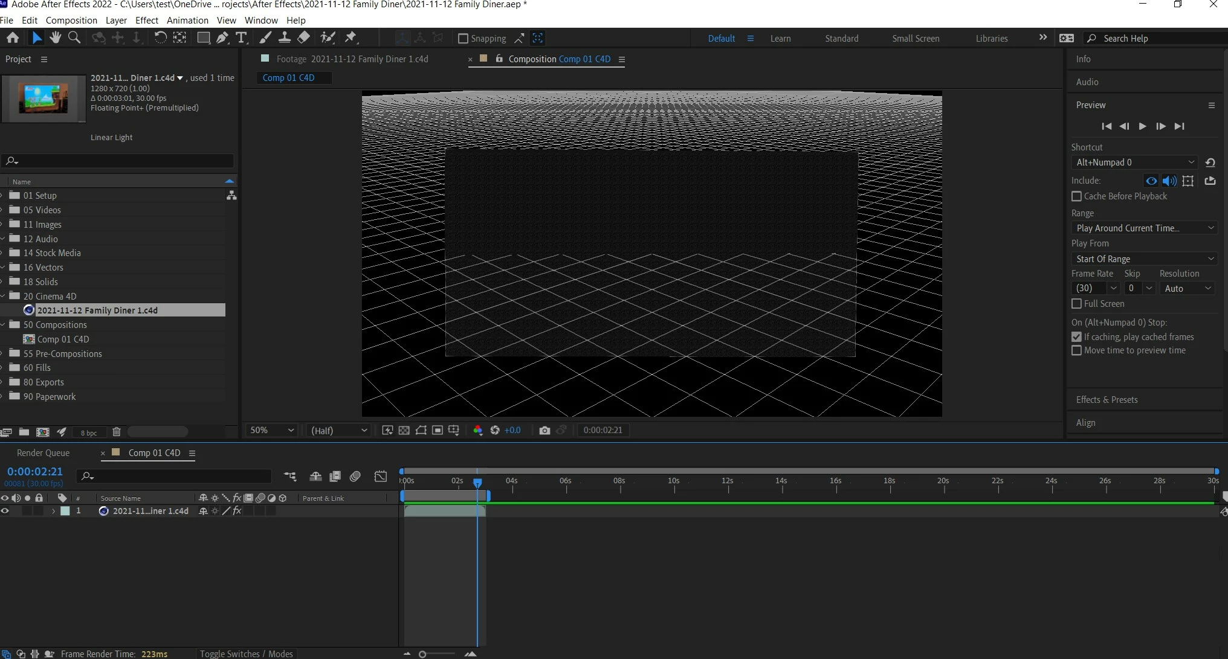Image resolution: width=1228 pixels, height=659 pixels.
Task: Enable the Snapping checkbox
Action: pos(464,39)
